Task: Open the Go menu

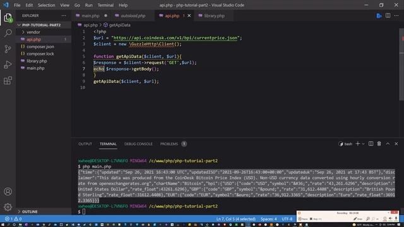Action: pyautogui.click(x=77, y=5)
